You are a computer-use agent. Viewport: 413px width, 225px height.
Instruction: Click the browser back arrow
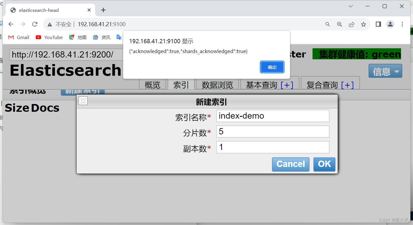(11, 24)
